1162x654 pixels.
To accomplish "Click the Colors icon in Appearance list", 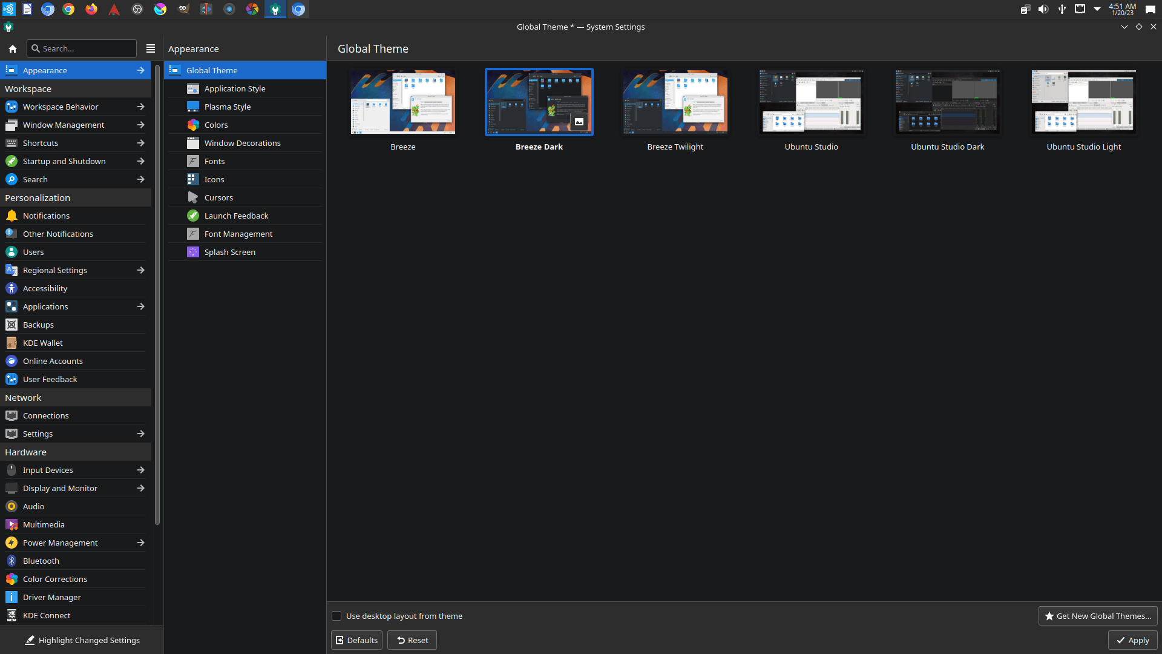I will (193, 125).
